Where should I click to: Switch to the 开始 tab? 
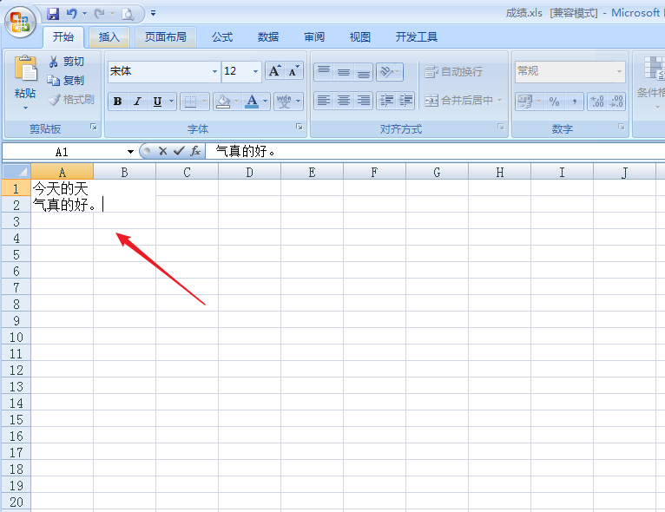[x=63, y=37]
